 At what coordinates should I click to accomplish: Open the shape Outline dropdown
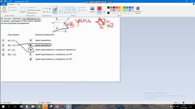(83, 8)
